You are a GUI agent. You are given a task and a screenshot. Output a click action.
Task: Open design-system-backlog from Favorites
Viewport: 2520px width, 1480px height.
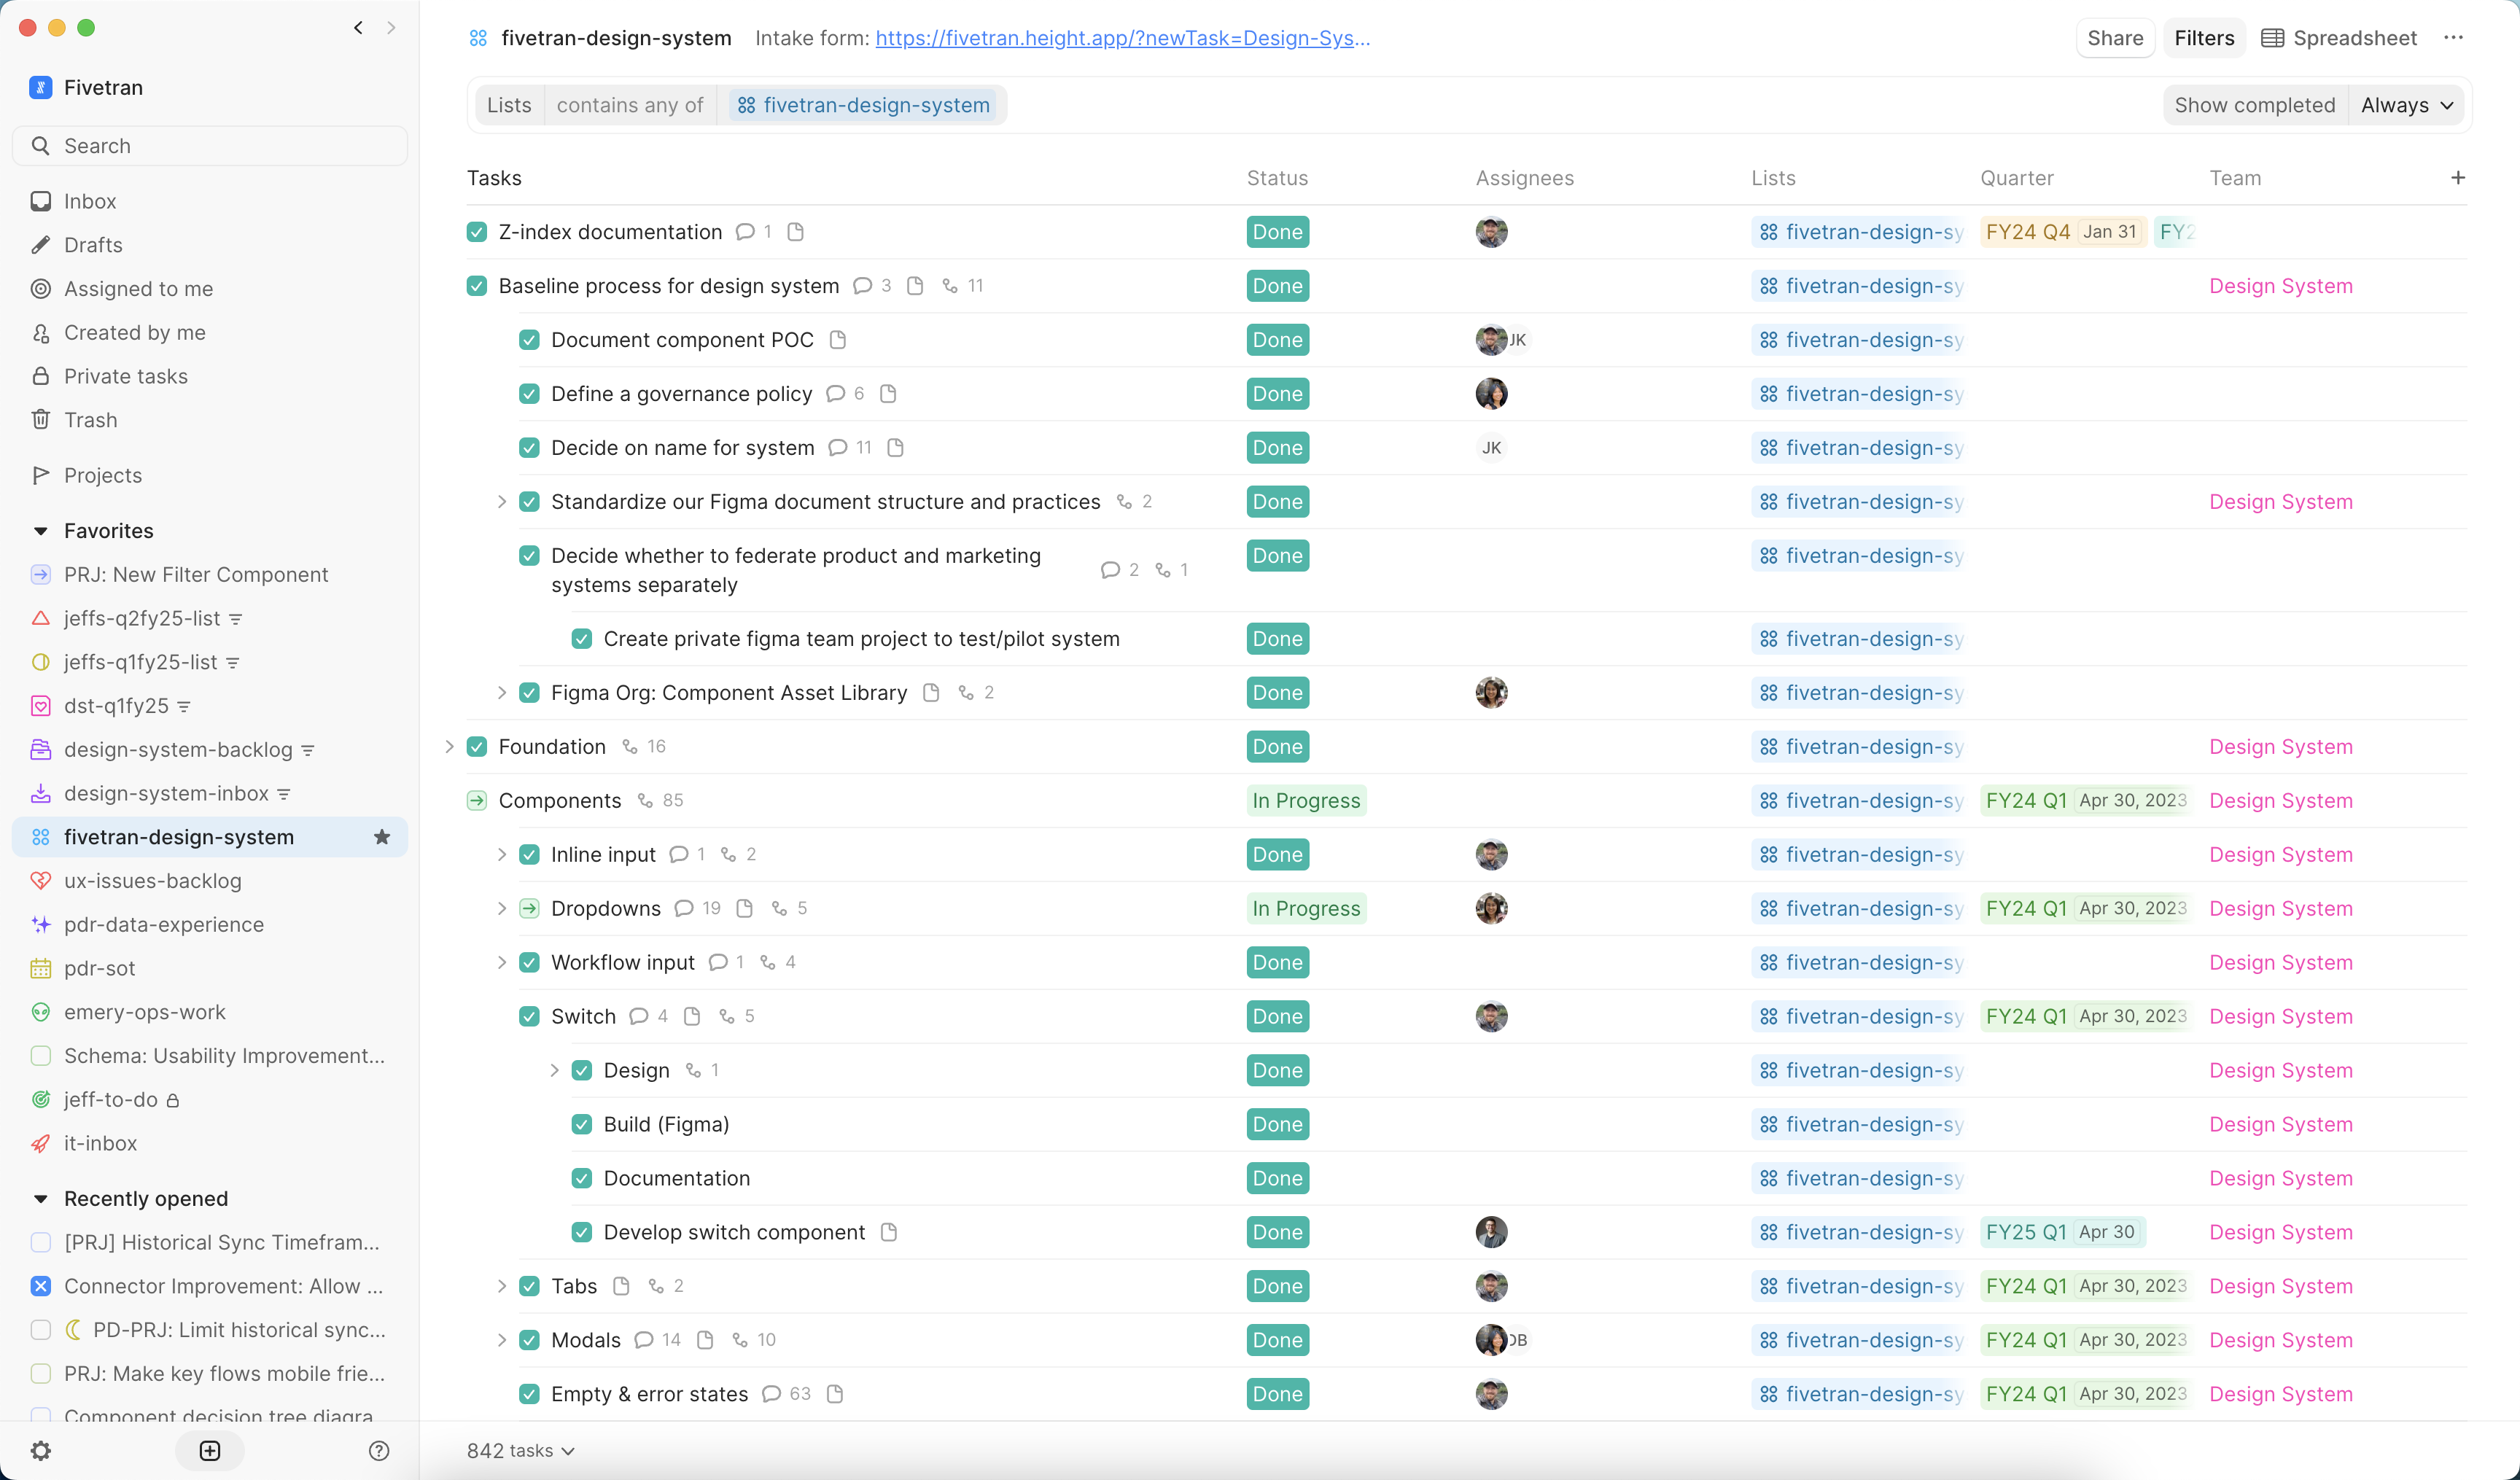click(x=210, y=750)
